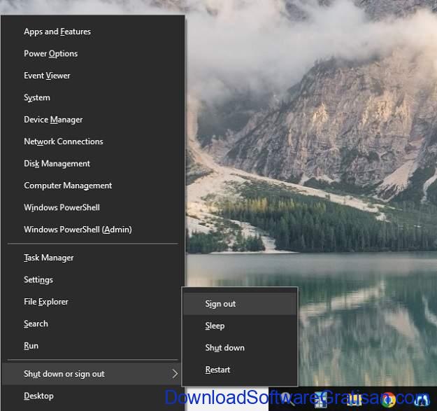Put the PC to Sleep

240,326
